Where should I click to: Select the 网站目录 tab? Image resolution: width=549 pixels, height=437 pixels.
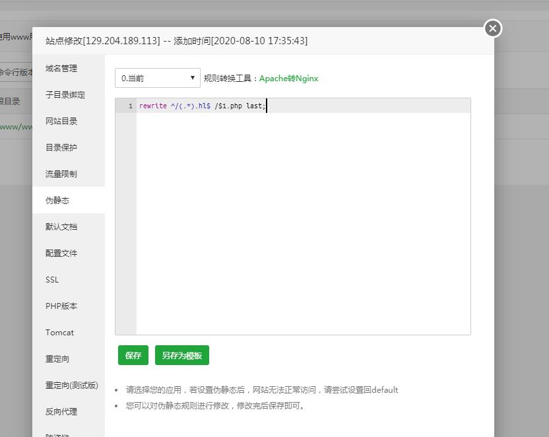(61, 121)
